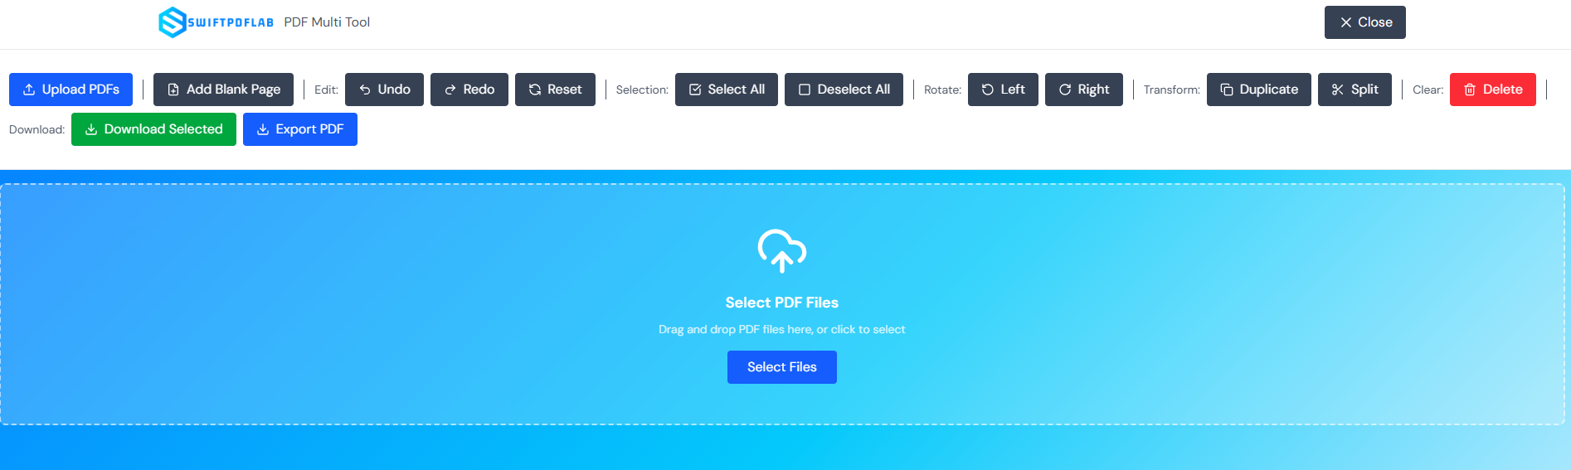Add a blank page
Viewport: 1571px width, 470px height.
point(223,90)
